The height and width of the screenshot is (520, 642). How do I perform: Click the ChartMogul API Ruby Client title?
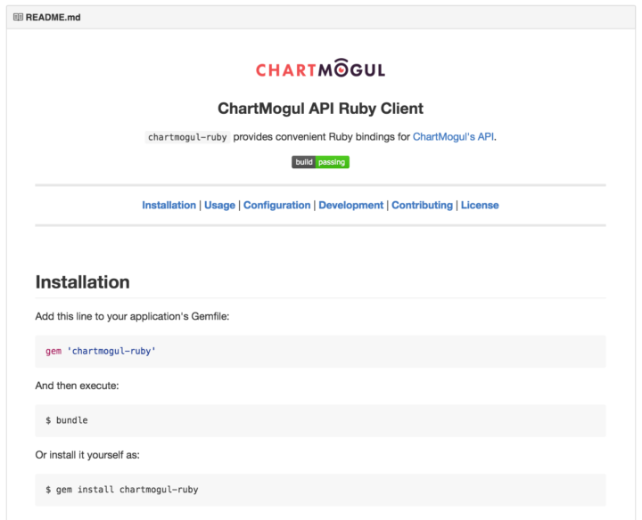[321, 109]
